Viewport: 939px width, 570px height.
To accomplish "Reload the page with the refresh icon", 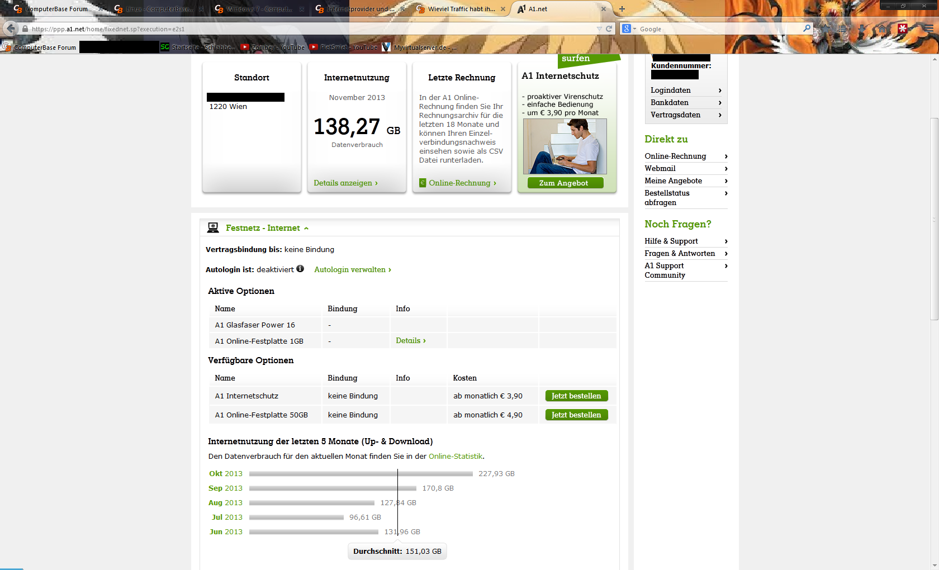I will pyautogui.click(x=609, y=28).
